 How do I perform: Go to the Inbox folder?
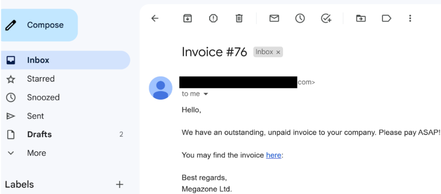tap(38, 60)
